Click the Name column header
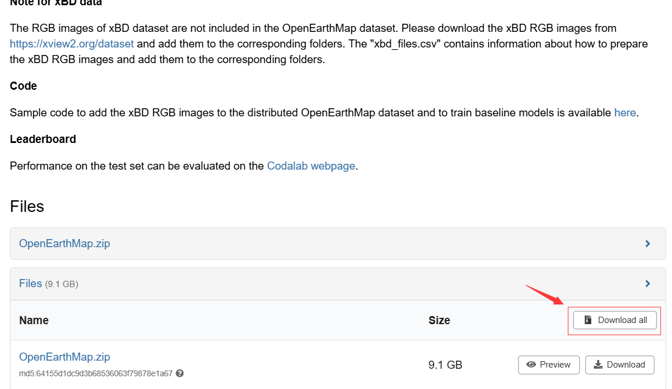Screen dimensions: 672x389 click(34, 320)
